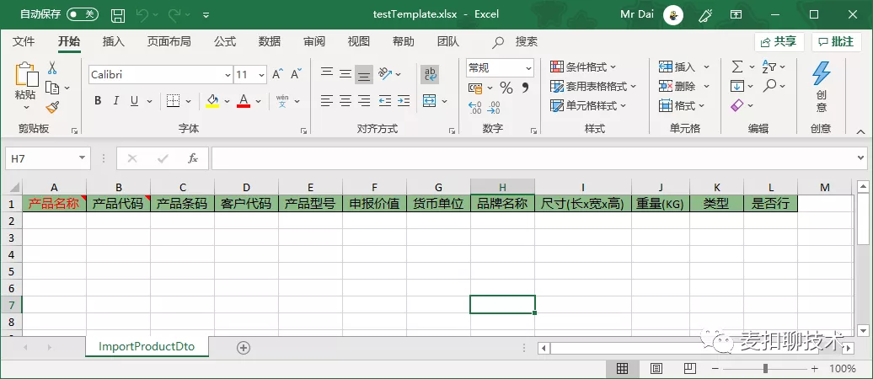This screenshot has height=379, width=873.
Task: Align text left horizontally
Action: (327, 101)
